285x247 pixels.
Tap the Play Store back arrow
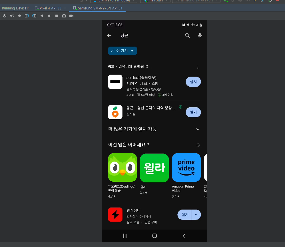tap(109, 35)
